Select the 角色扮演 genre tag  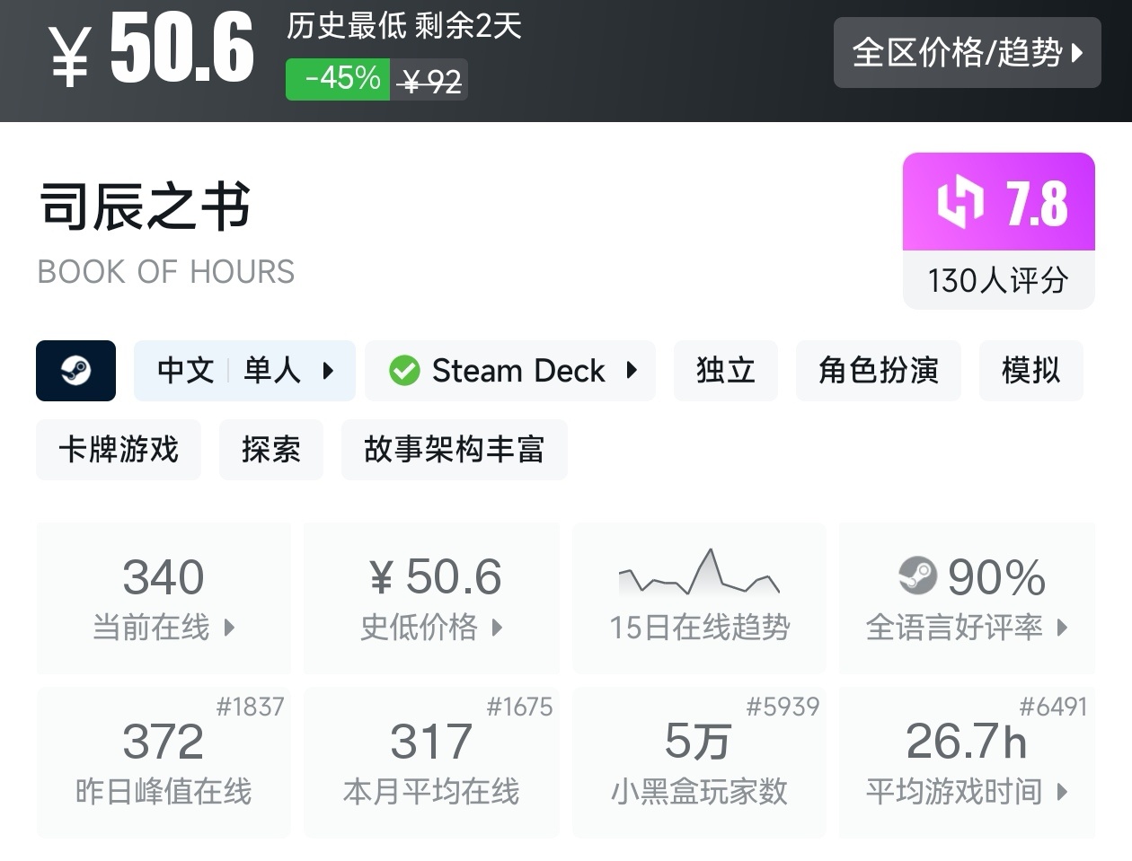pos(878,370)
